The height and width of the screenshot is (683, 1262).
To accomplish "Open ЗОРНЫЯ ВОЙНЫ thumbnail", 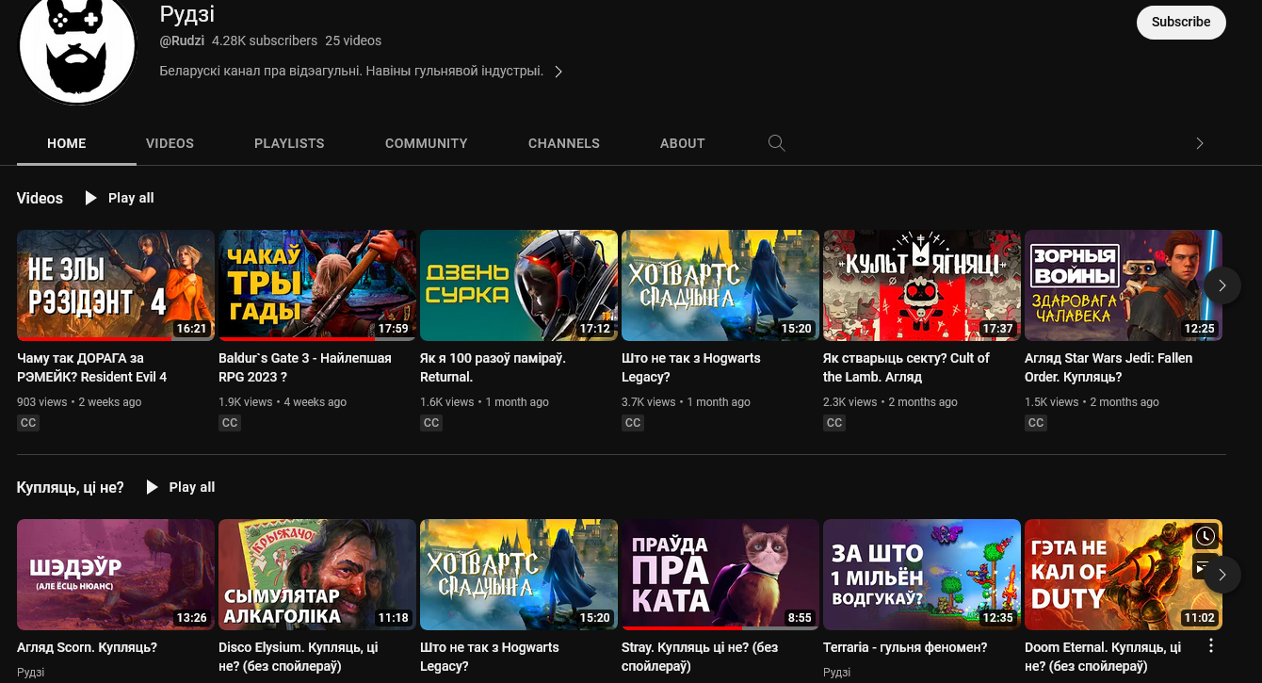I will [x=1124, y=285].
